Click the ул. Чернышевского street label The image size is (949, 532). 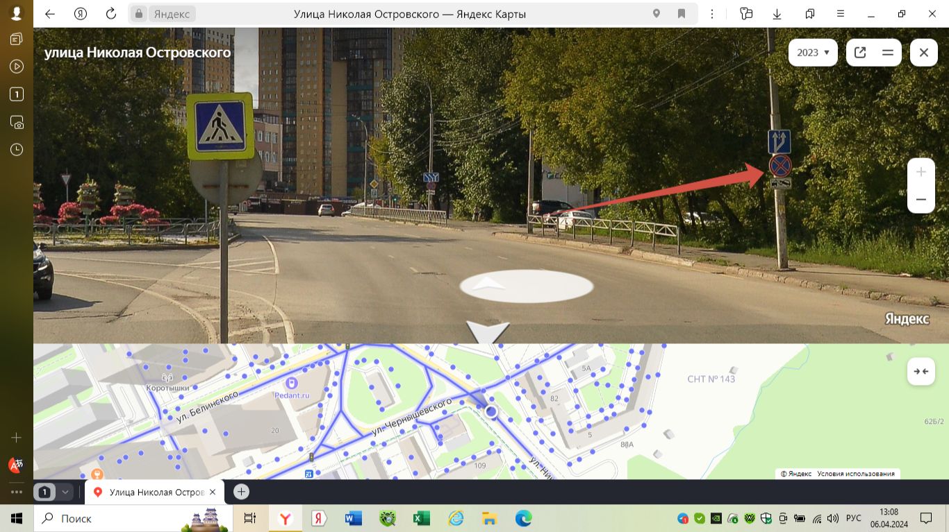point(411,417)
